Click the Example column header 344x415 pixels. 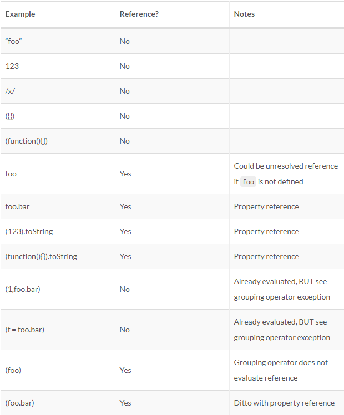[20, 14]
